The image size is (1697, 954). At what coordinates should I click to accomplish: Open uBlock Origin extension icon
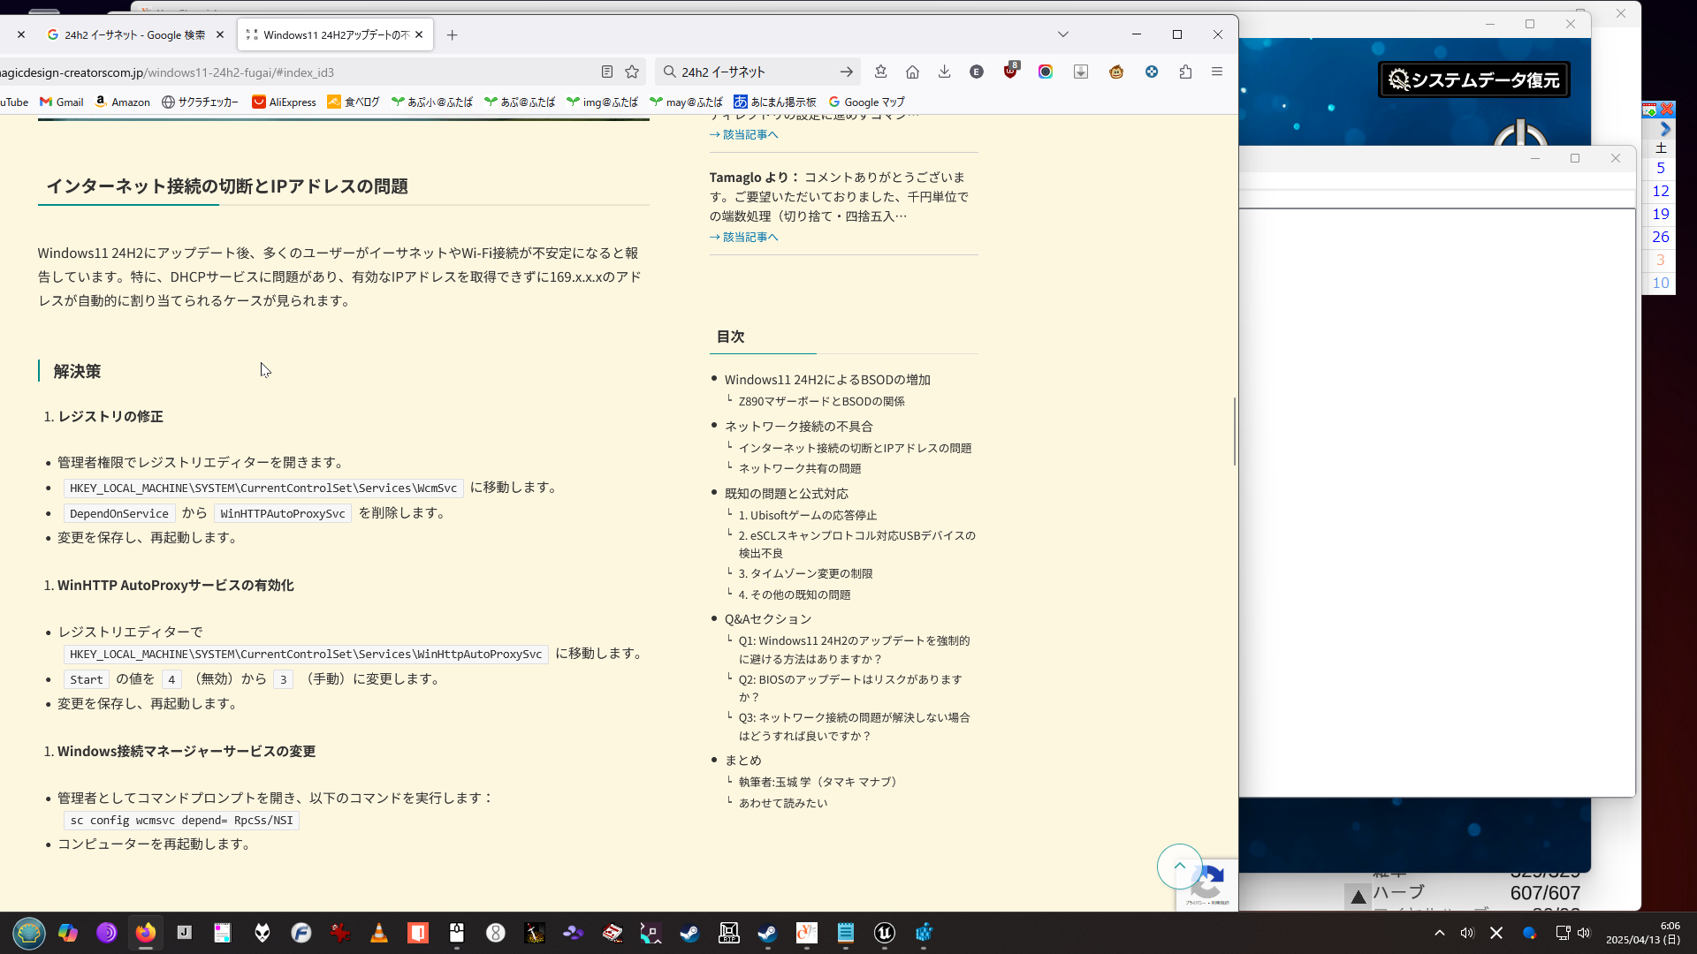point(1010,72)
